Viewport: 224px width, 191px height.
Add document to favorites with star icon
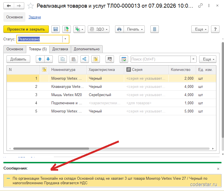30,6
